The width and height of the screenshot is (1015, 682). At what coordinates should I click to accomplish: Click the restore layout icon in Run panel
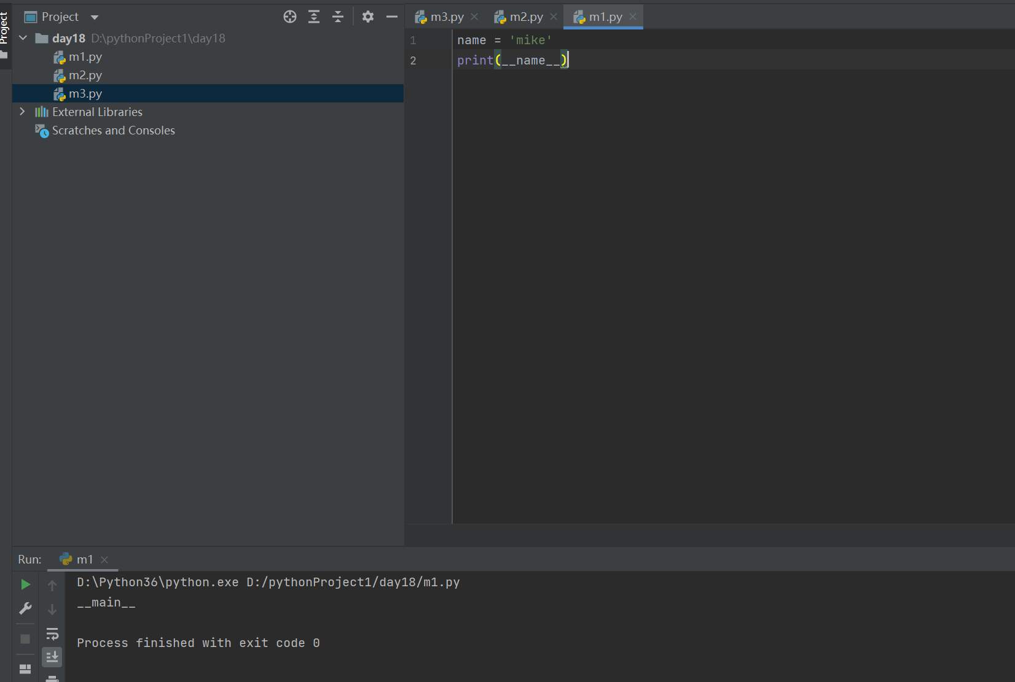pos(25,669)
